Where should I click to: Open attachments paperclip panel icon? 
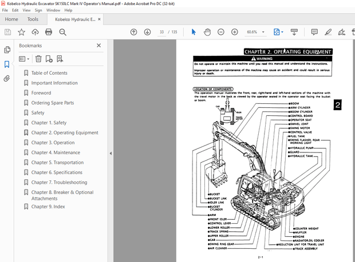tap(7, 79)
